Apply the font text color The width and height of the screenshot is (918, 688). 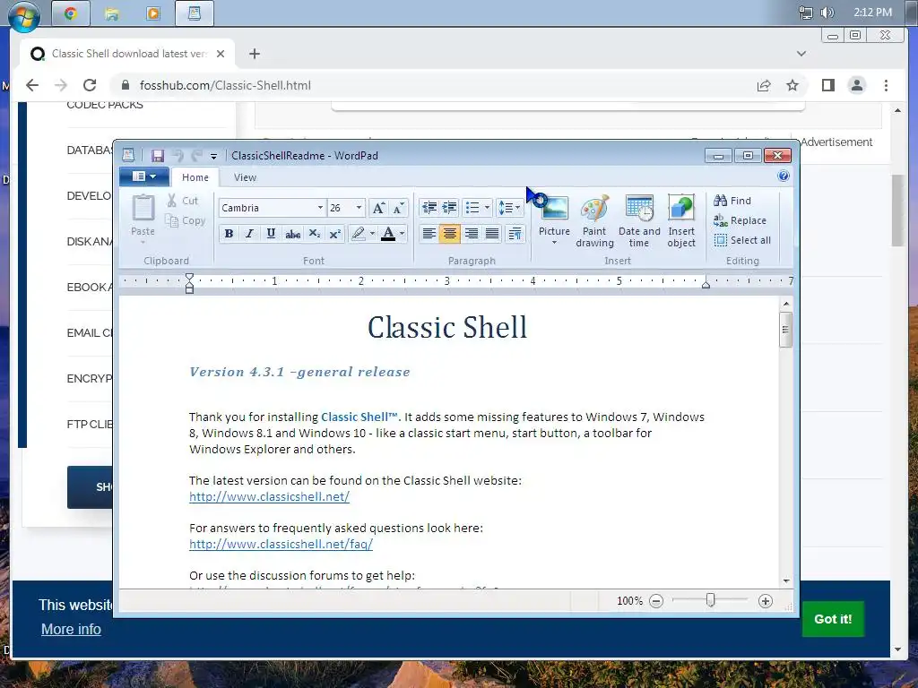tap(387, 234)
